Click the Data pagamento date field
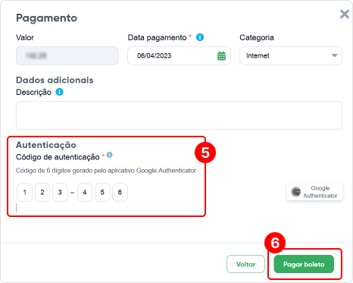The height and width of the screenshot is (283, 353). point(179,55)
